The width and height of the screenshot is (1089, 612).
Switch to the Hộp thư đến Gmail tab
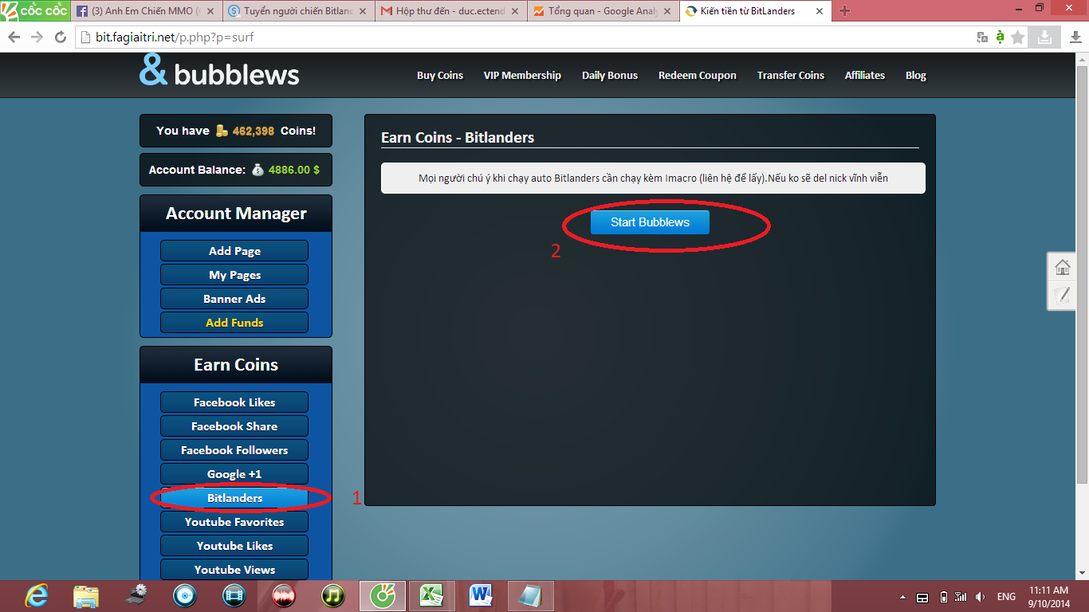[x=450, y=11]
